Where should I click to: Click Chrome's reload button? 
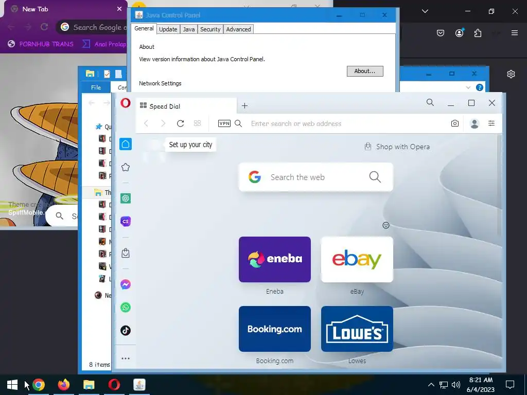pos(44,27)
